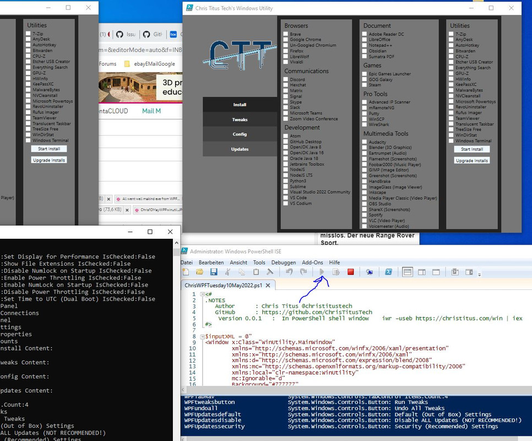
Task: Open Ansicht menu in PowerShell ISE
Action: coord(238,262)
